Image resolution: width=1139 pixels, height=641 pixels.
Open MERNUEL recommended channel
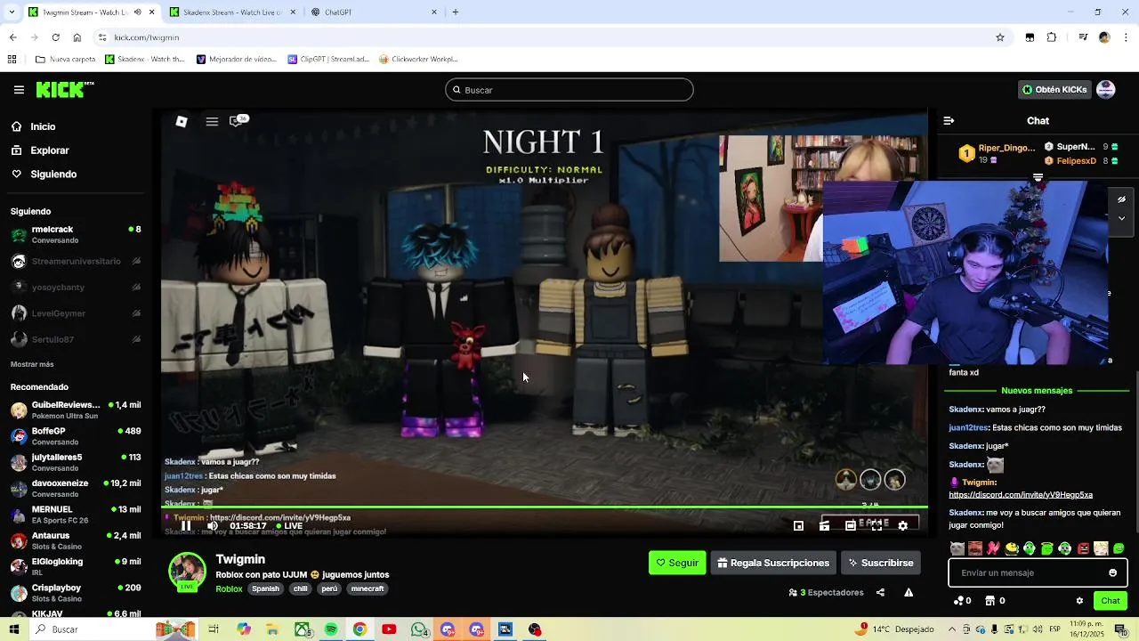(x=76, y=514)
